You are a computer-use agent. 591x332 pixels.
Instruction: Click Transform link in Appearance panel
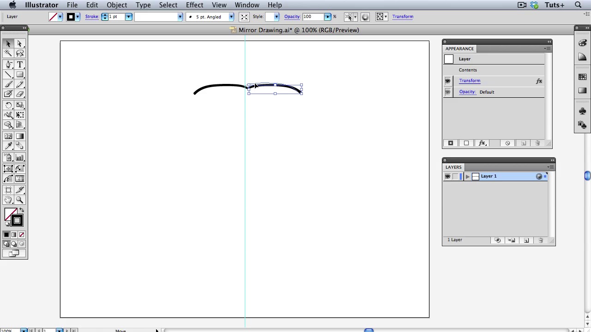coord(470,81)
